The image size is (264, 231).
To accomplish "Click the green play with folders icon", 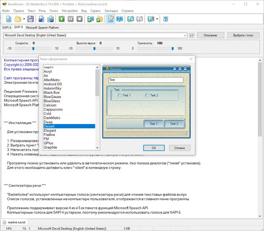I will [100, 19].
